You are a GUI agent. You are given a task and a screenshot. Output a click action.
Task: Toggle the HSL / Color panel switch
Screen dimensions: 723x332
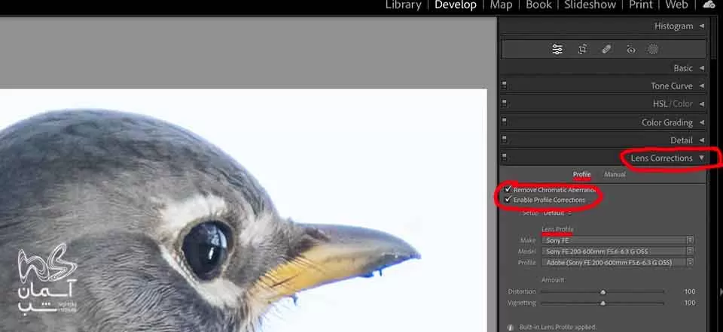point(504,104)
